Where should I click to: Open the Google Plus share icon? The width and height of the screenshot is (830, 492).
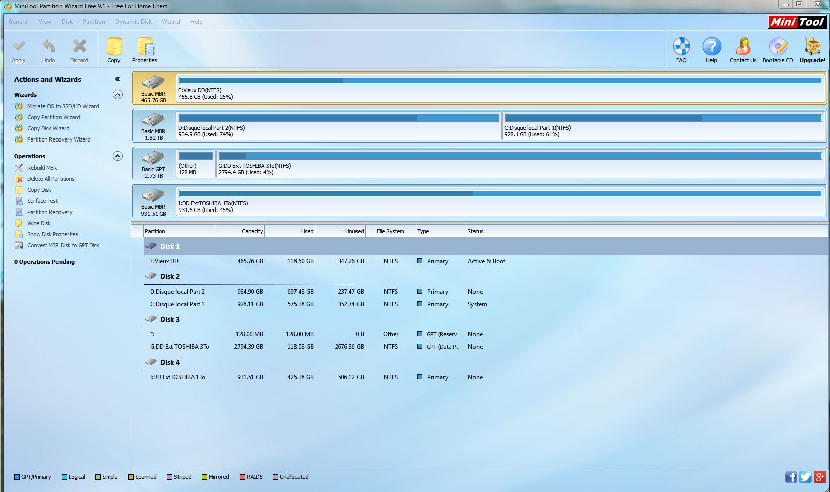(820, 477)
